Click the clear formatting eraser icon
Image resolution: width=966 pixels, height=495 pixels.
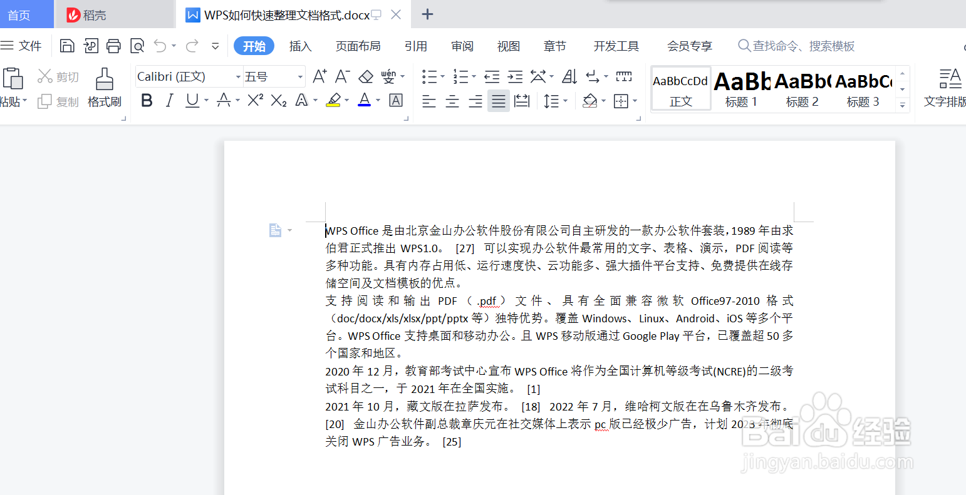click(366, 76)
